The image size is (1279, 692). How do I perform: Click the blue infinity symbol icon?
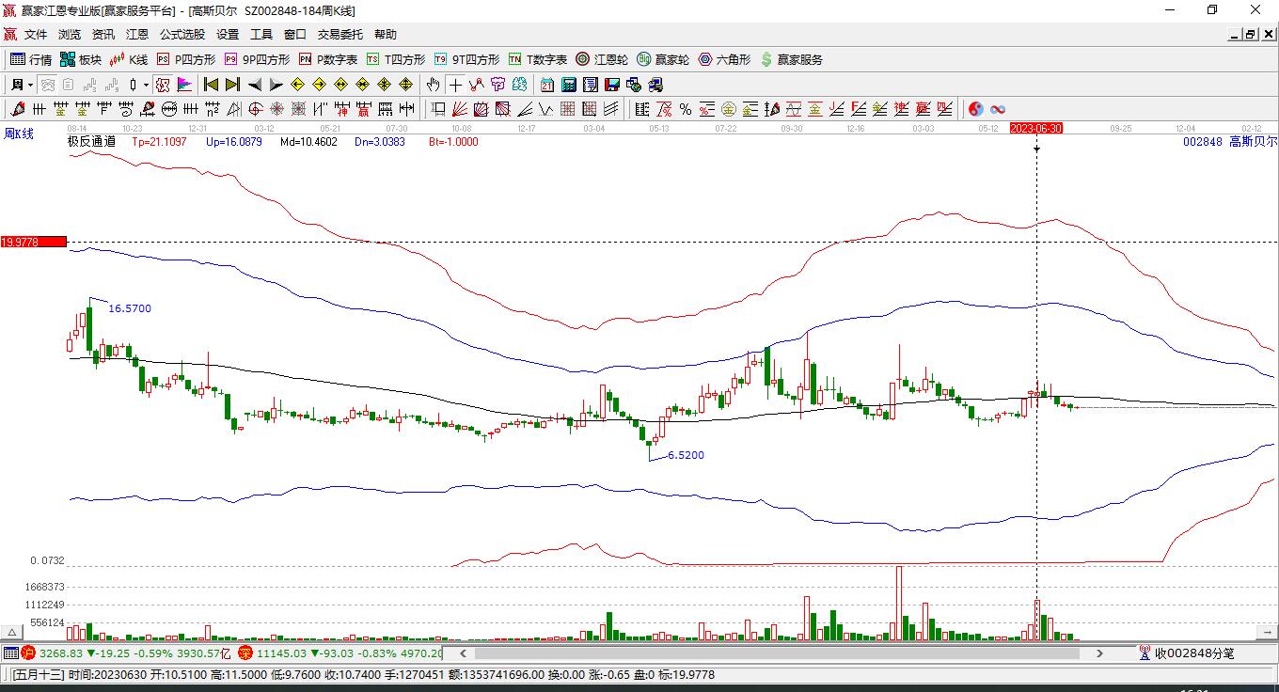click(998, 109)
